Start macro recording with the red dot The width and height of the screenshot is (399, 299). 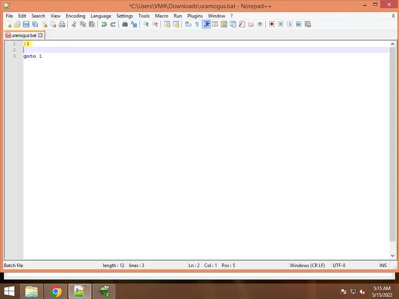pyautogui.click(x=272, y=24)
